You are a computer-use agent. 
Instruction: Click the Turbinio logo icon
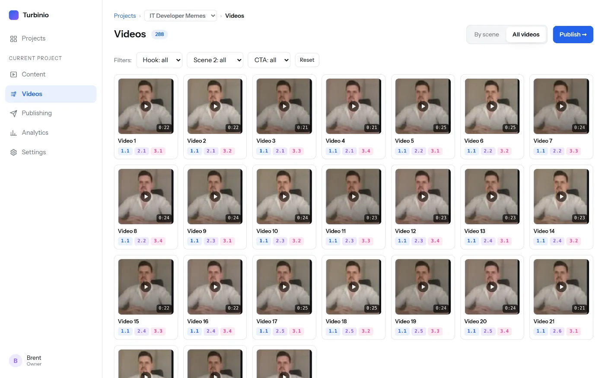tap(14, 15)
